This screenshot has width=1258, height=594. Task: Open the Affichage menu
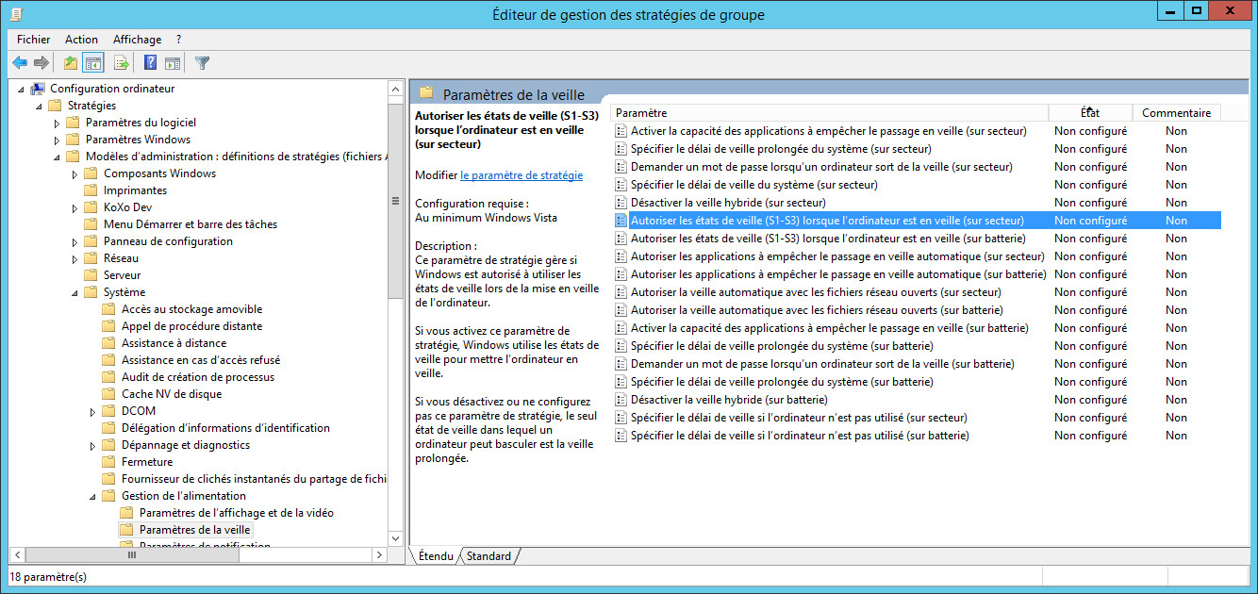point(137,40)
